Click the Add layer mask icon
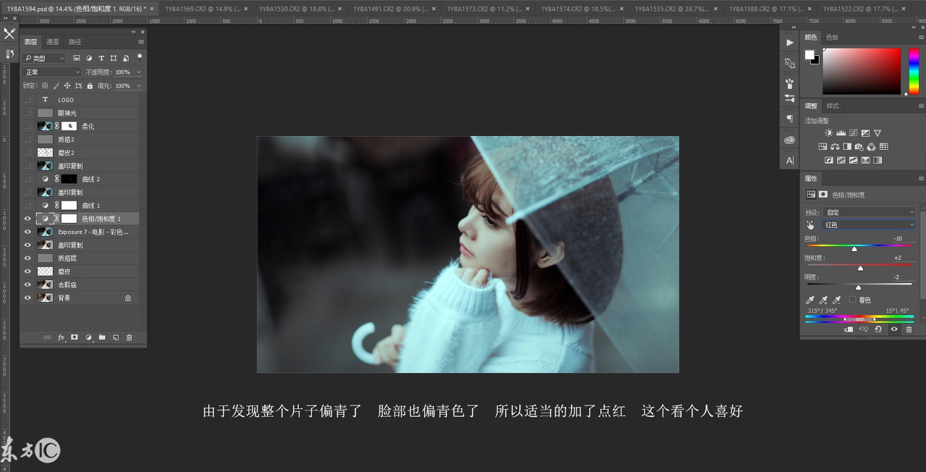Viewport: 926px width, 472px height. point(75,337)
